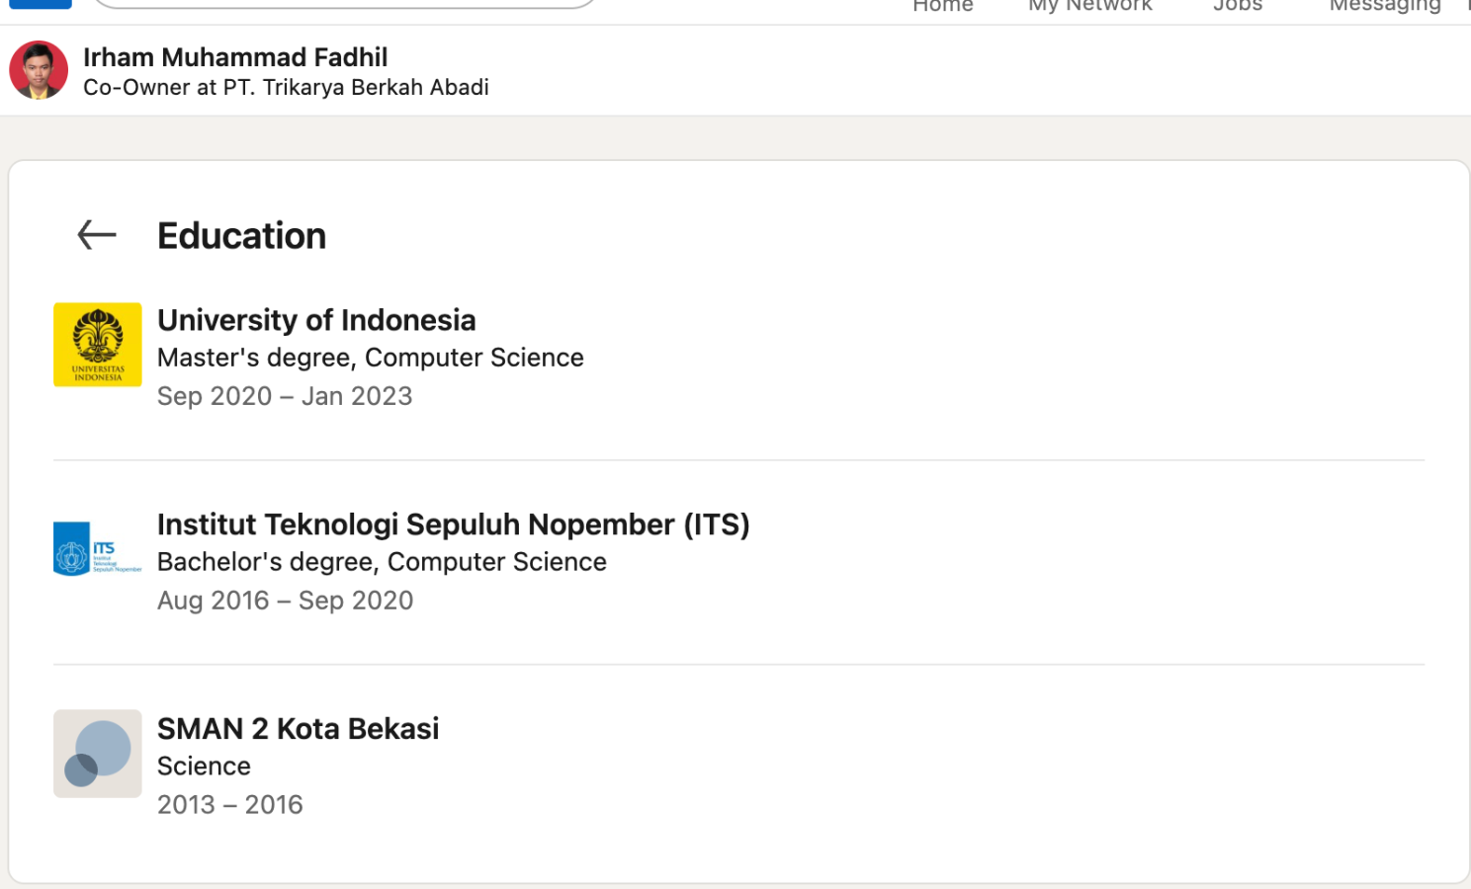Select the Bachelor's degree, Computer Science line
Image resolution: width=1471 pixels, height=889 pixels.
click(382, 562)
